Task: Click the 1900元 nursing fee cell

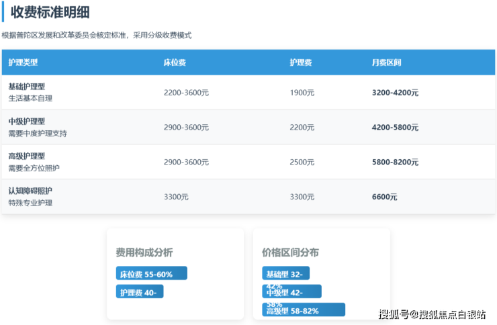Action: tap(302, 93)
